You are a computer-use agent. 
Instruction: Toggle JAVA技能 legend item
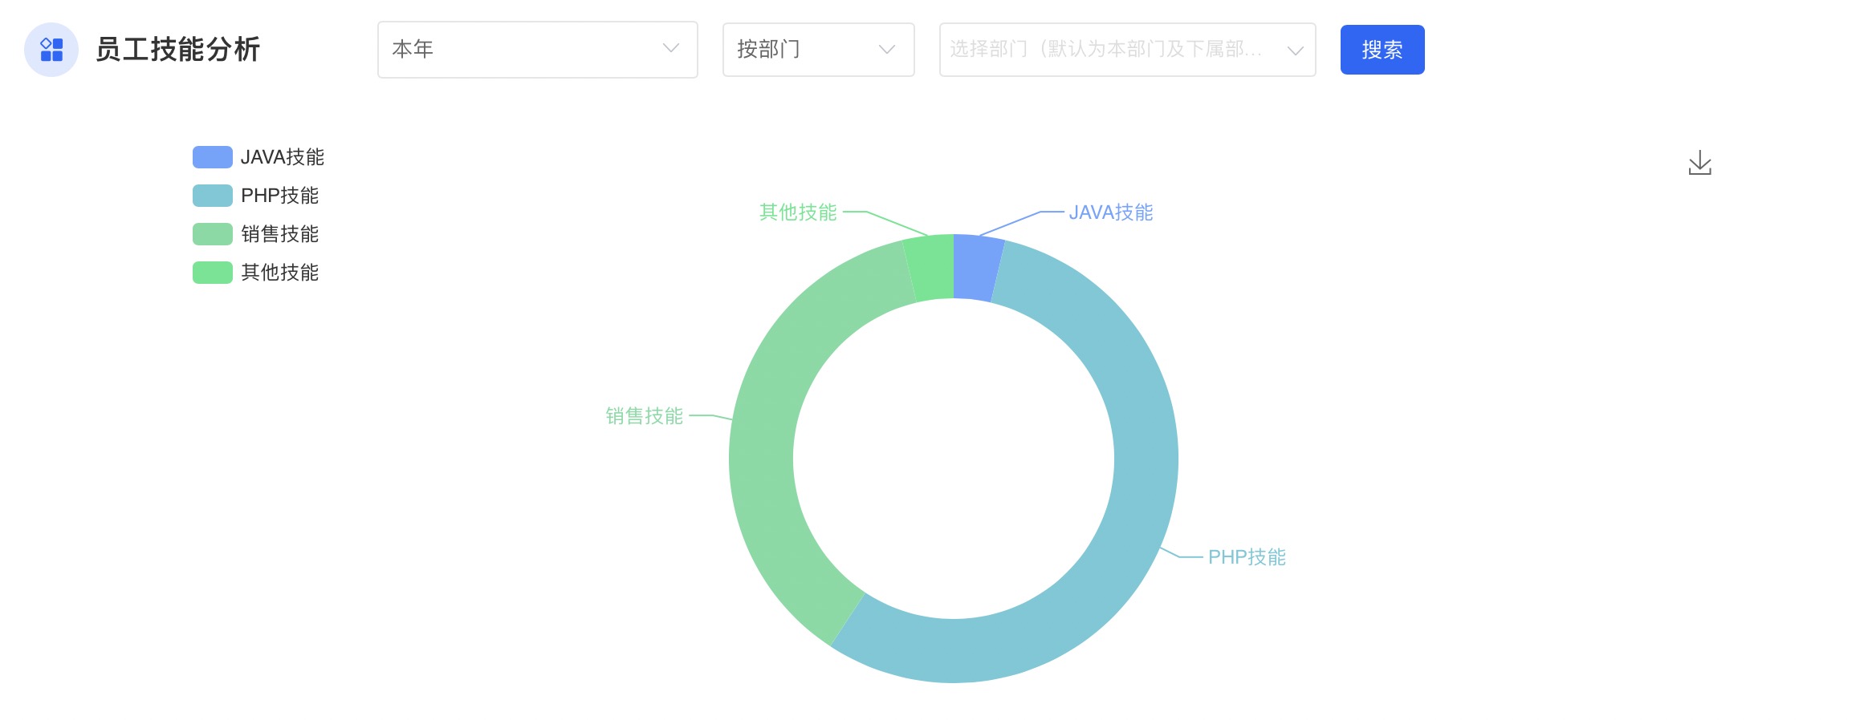click(x=282, y=157)
